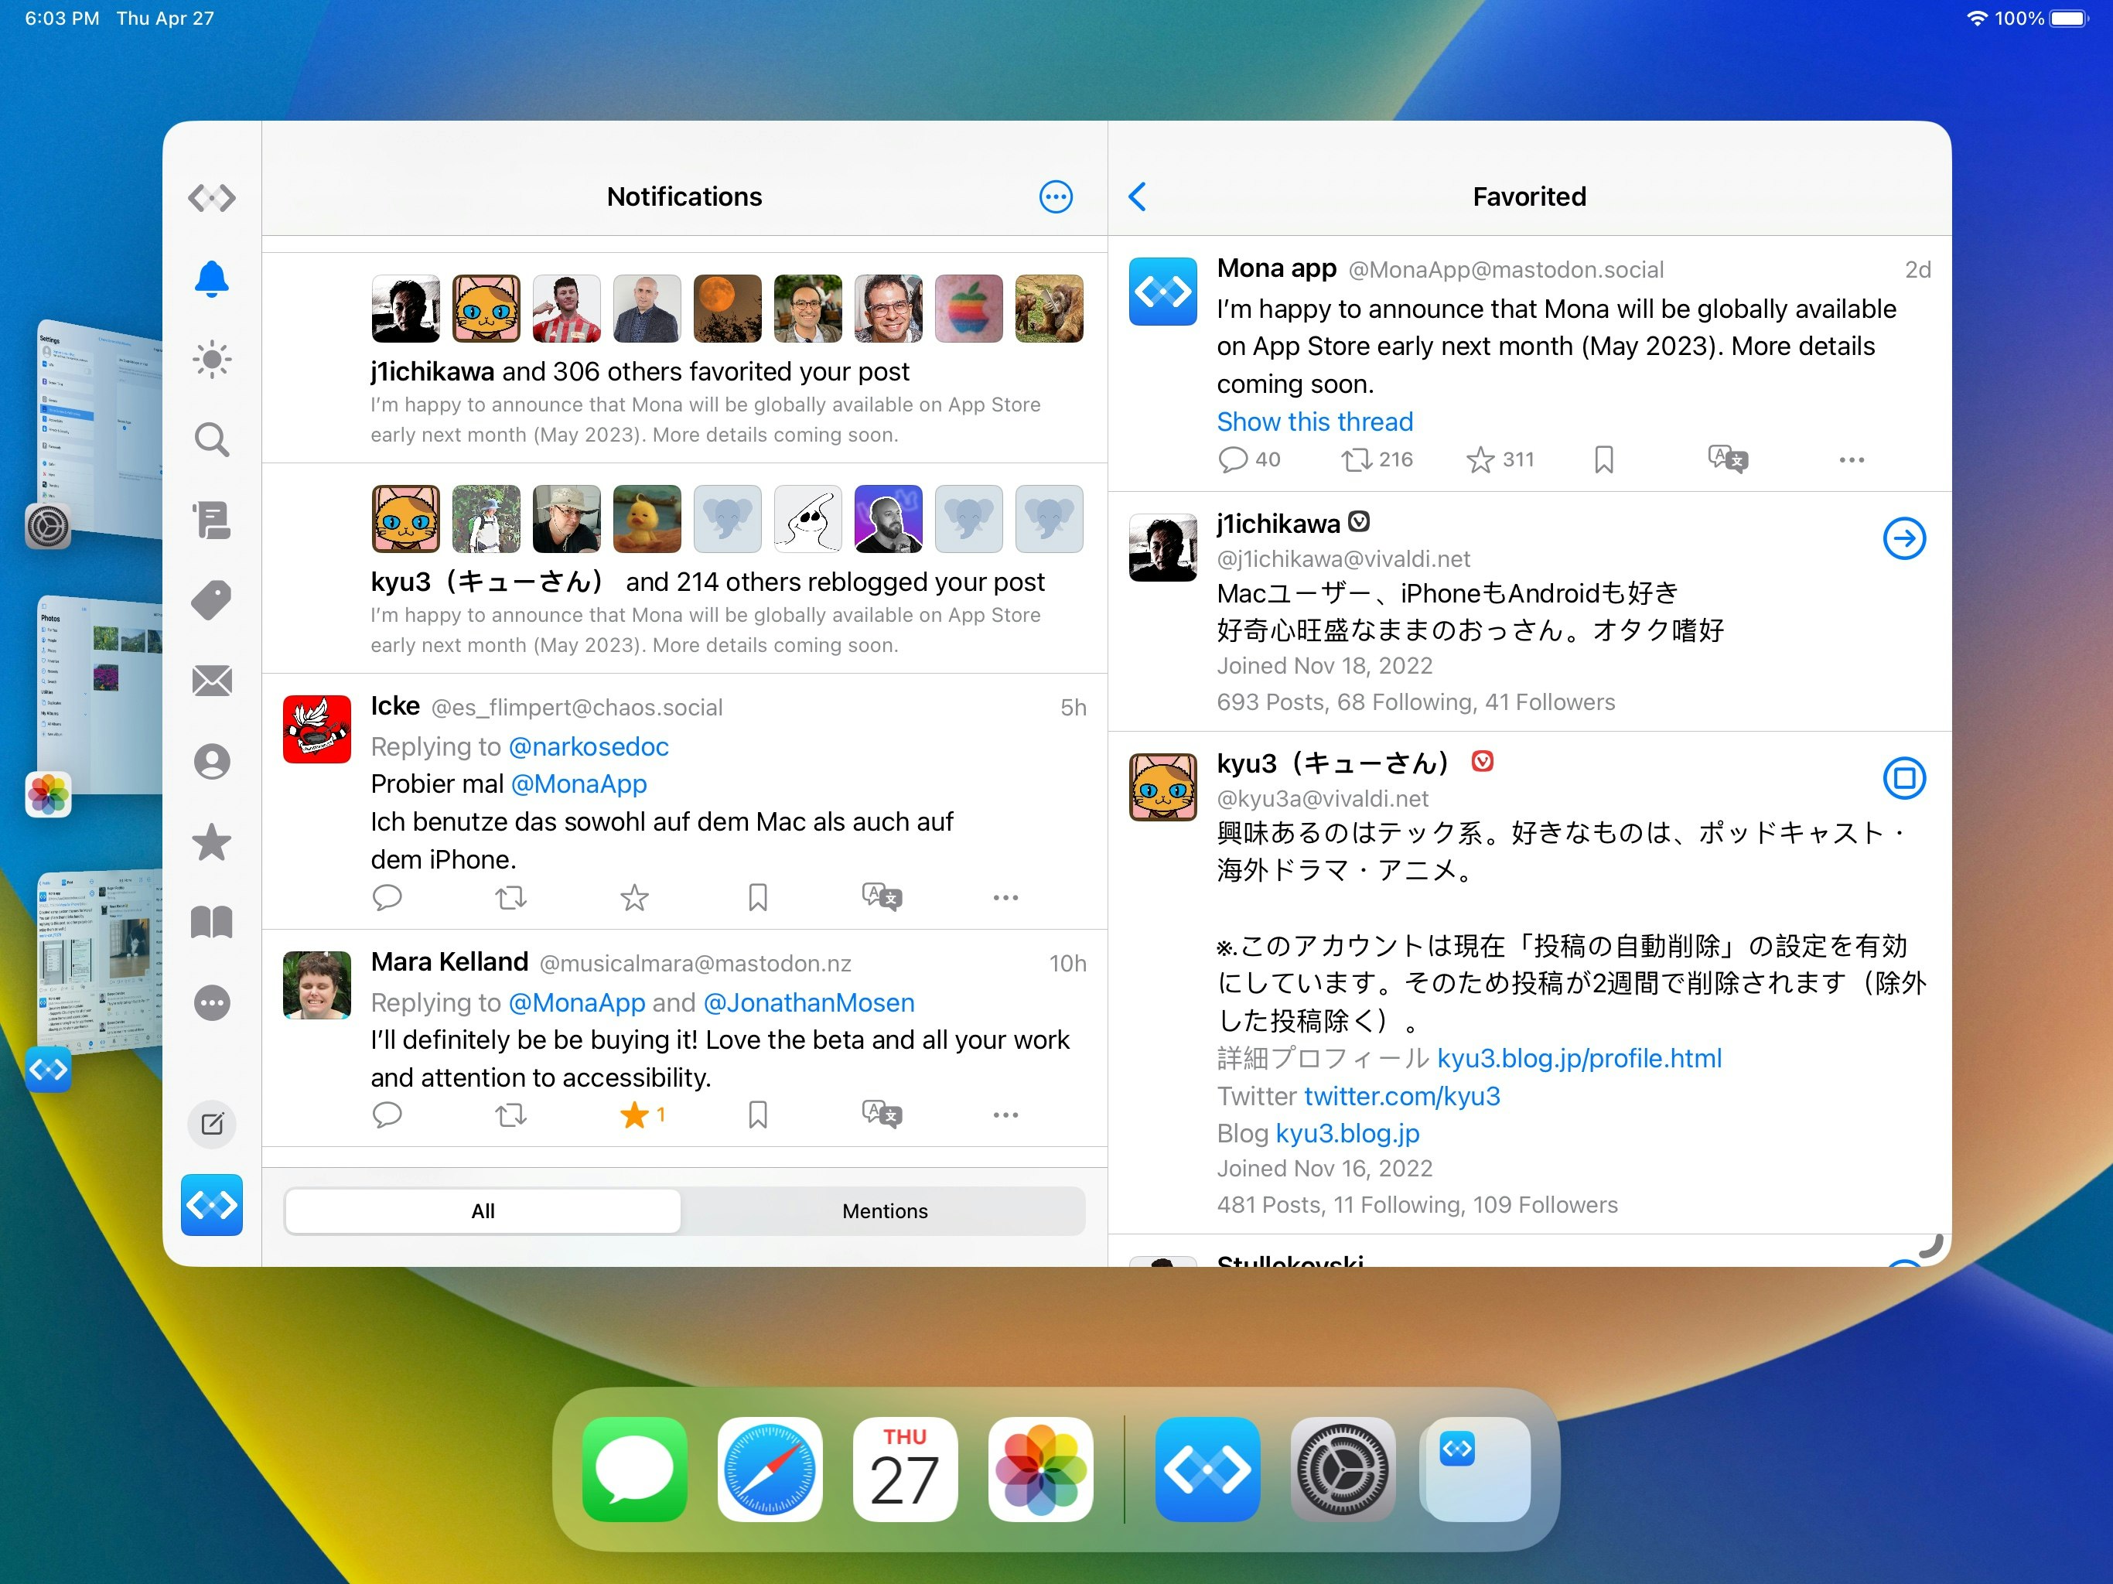Open more options on Mara Kelland's post
2113x1584 pixels.
1005,1115
